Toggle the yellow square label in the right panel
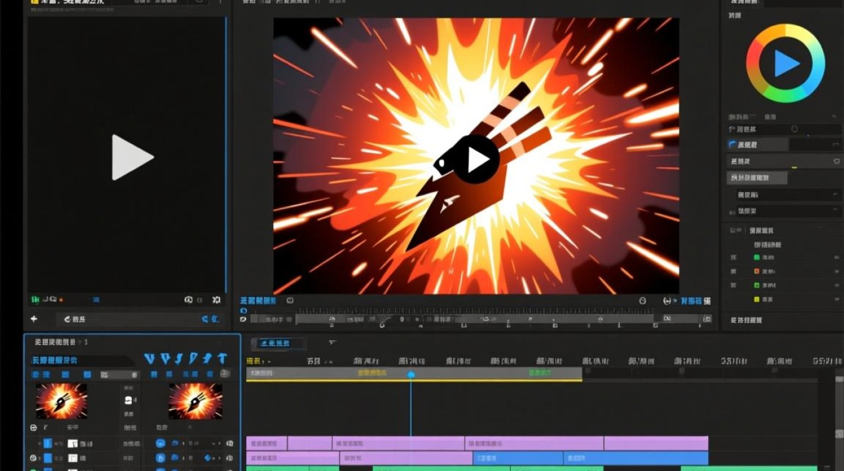844x471 pixels. pos(757,300)
